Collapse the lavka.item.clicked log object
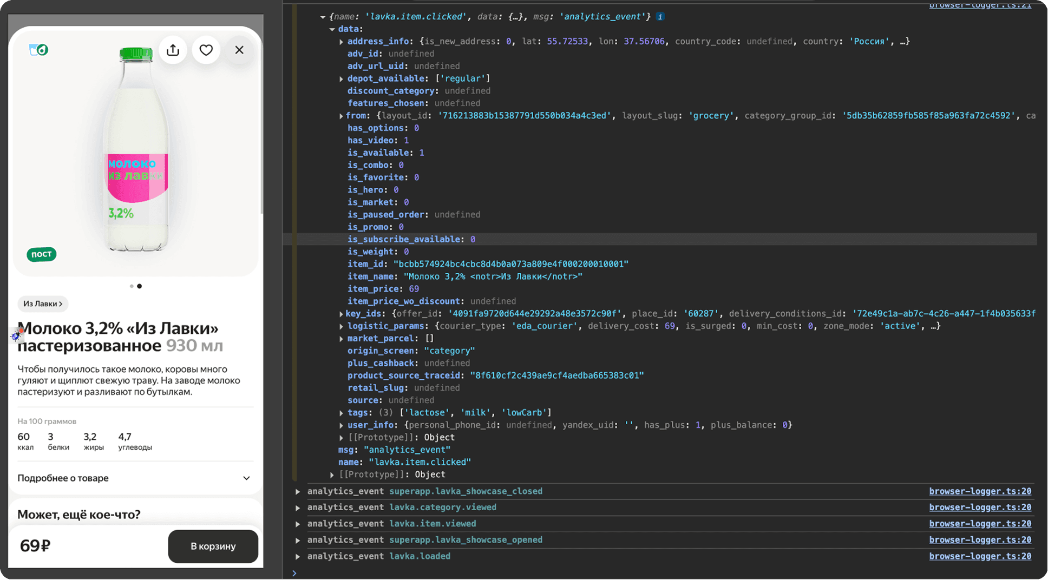Image resolution: width=1048 pixels, height=580 pixels. [x=323, y=17]
